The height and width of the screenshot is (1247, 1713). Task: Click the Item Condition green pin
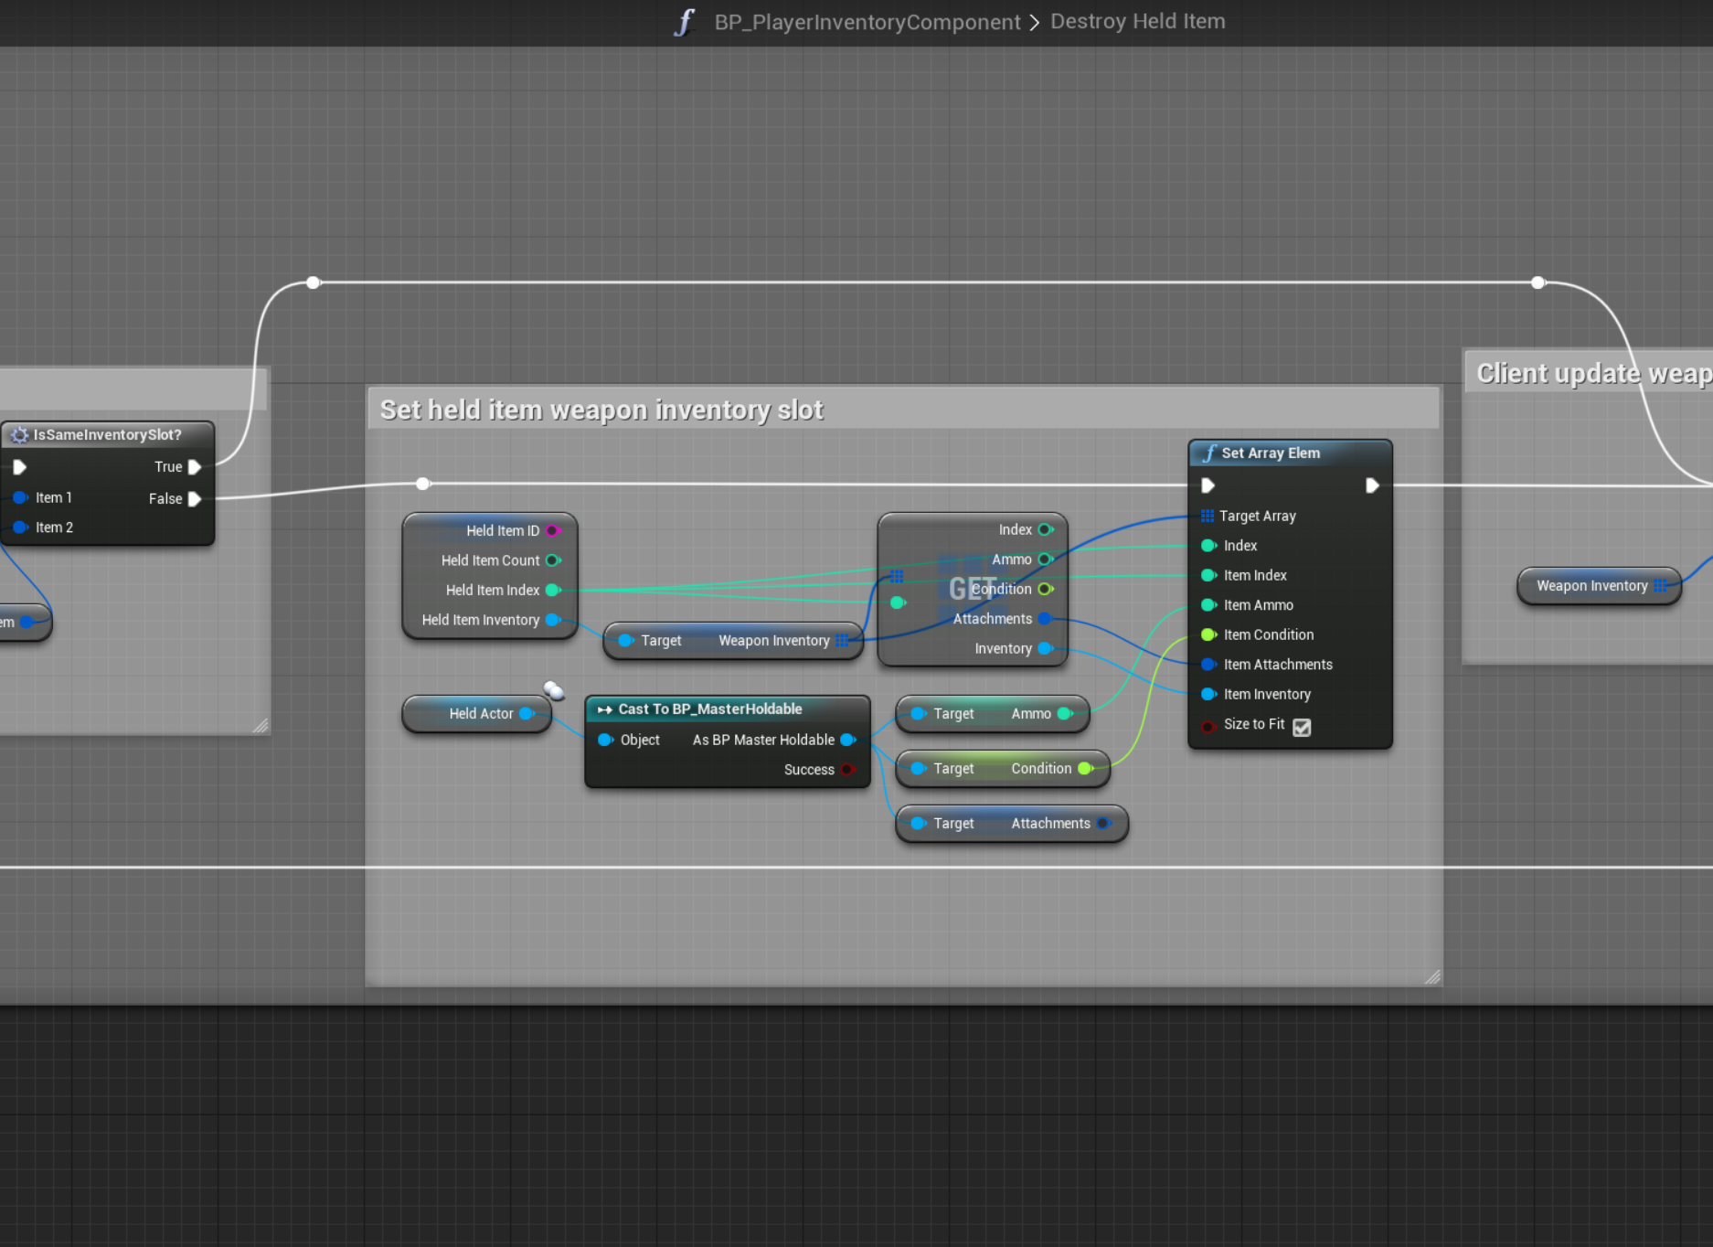pos(1208,634)
